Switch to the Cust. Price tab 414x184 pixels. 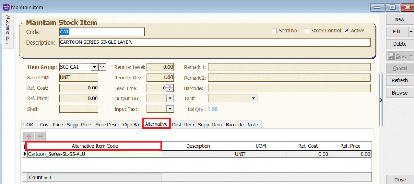pyautogui.click(x=51, y=125)
